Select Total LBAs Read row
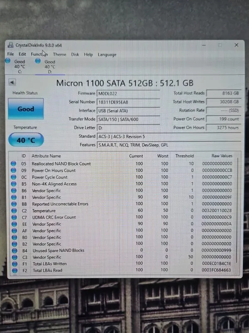Screen dimensions: 249x333 click(x=123, y=270)
